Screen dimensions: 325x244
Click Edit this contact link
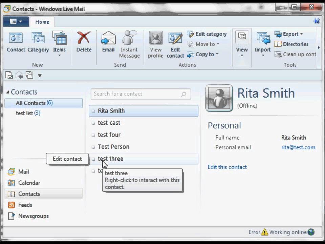pos(227,167)
